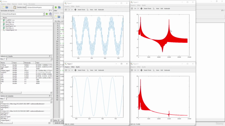The width and height of the screenshot is (225, 126).
Task: Create new file in editor toolbar
Action: coord(56,17)
